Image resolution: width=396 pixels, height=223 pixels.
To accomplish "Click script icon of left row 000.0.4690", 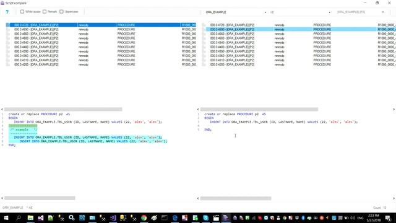I will click(x=8, y=29).
